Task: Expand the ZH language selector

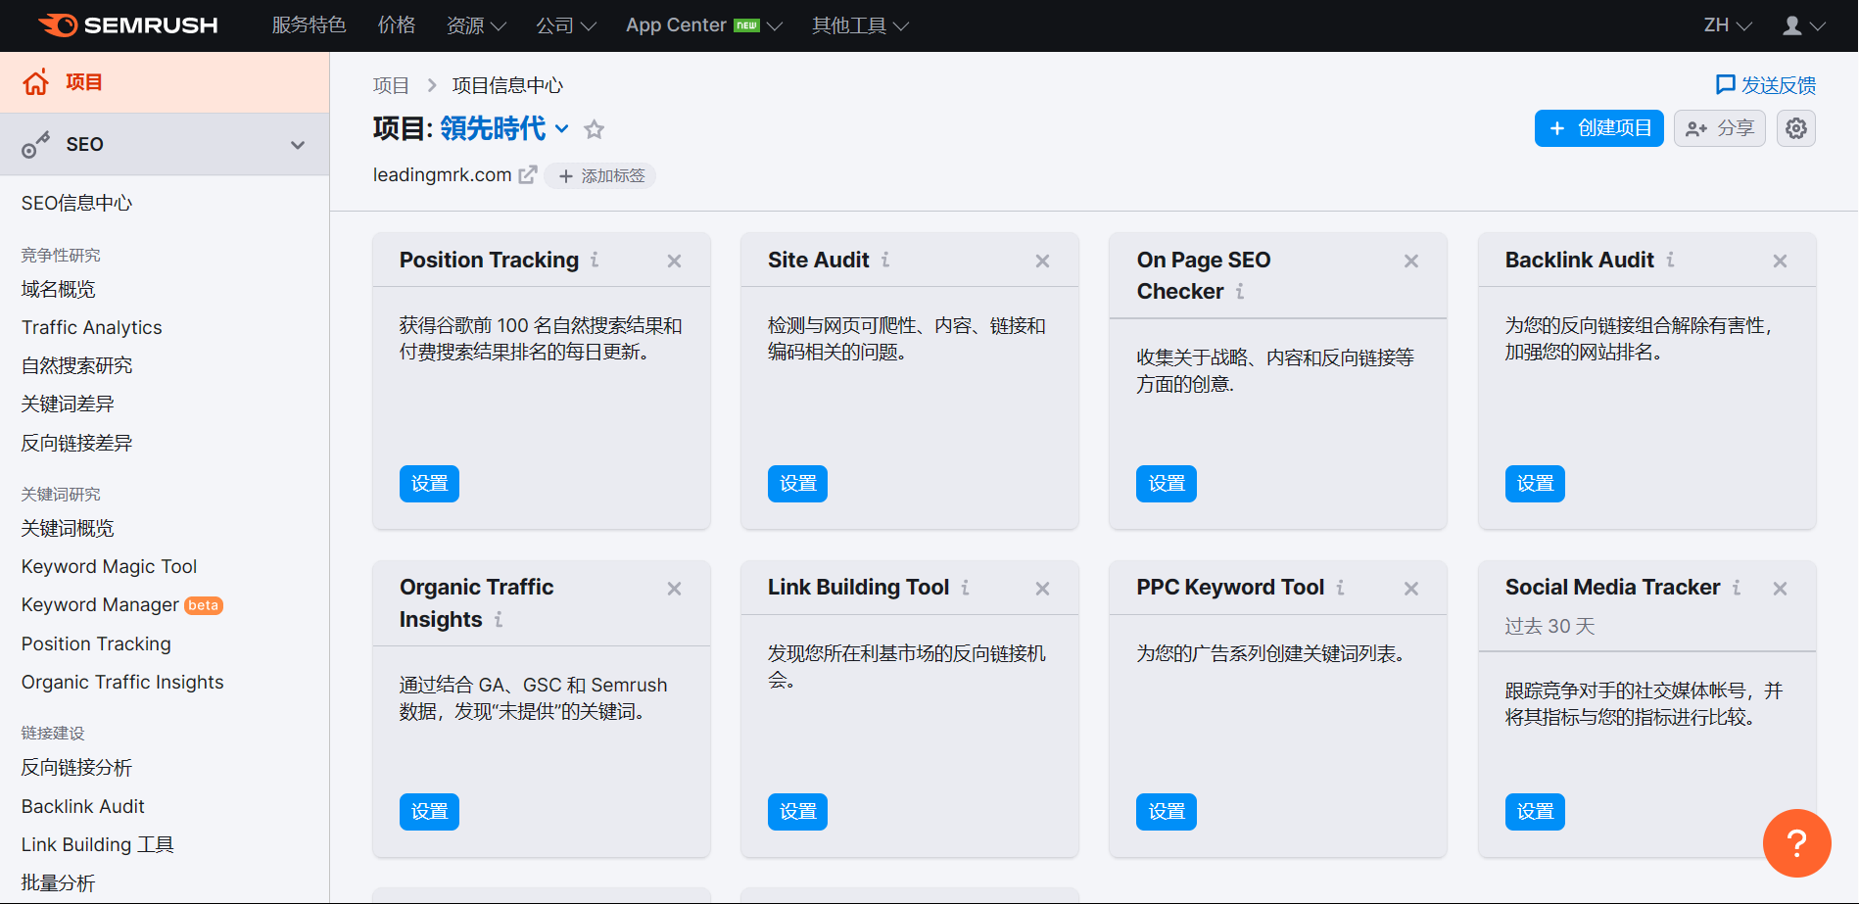Action: point(1728,25)
